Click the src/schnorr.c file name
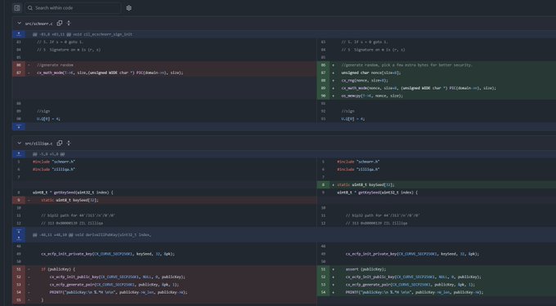The height and width of the screenshot is (306, 556). coord(38,24)
